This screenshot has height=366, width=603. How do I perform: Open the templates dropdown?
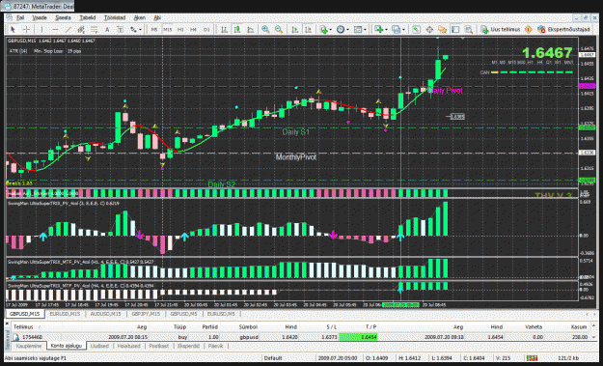pos(360,29)
